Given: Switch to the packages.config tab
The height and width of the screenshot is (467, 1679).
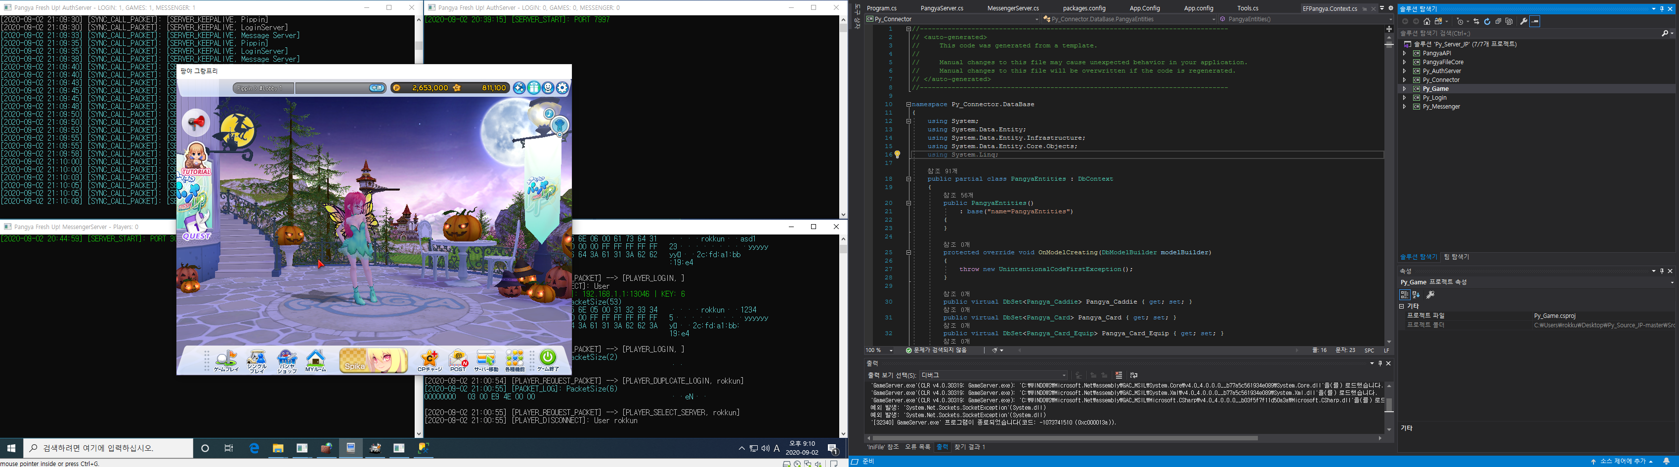Looking at the screenshot, I should point(1084,8).
